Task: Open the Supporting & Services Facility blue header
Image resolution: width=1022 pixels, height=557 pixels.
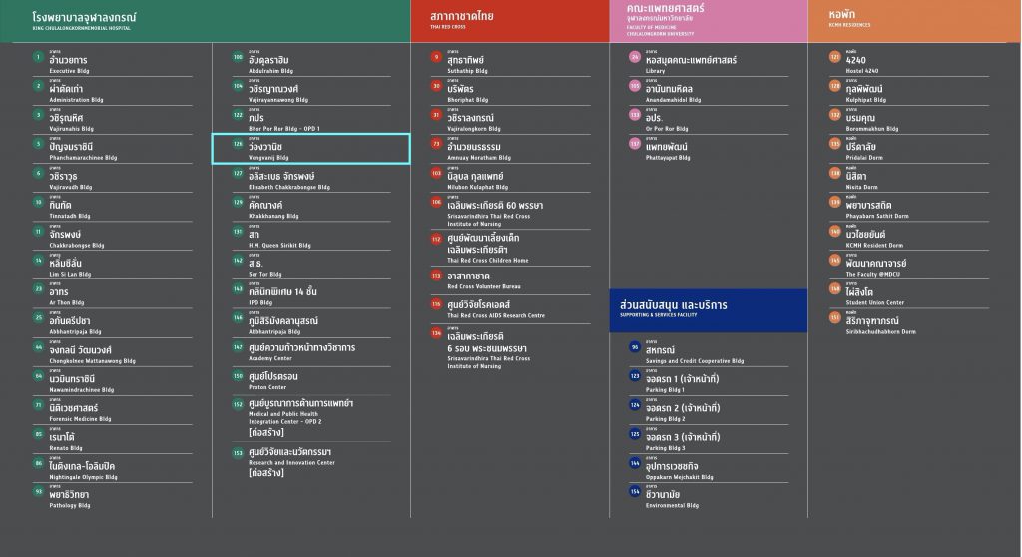Action: (709, 310)
